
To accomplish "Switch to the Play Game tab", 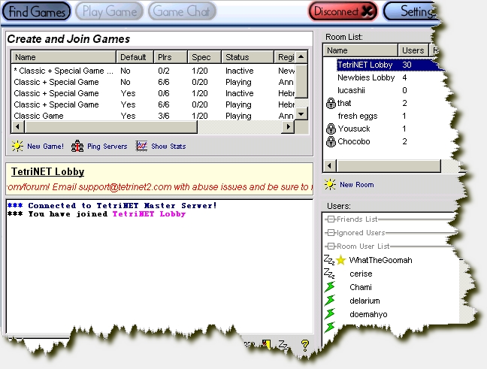I will 109,11.
